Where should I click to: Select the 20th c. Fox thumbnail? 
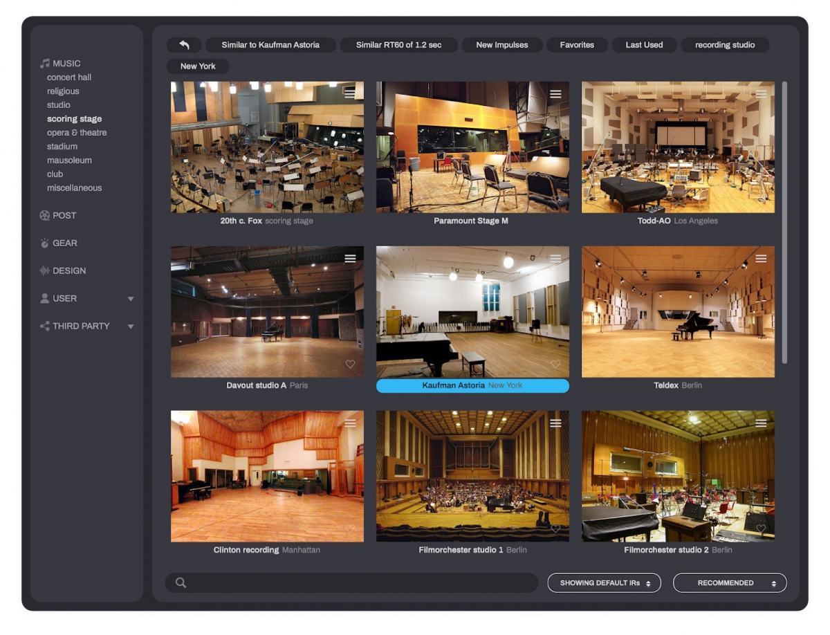pos(267,147)
